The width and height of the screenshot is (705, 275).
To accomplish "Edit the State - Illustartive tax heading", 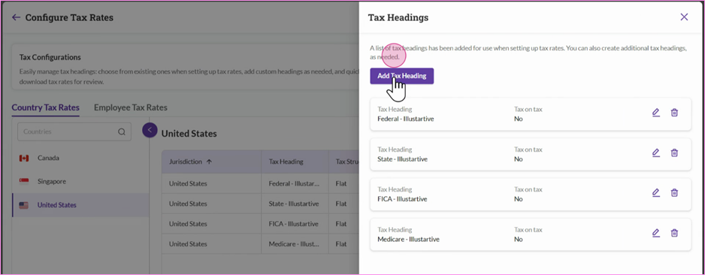I will 656,153.
